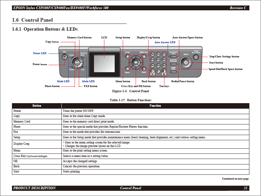Image resolution: width=261 pixels, height=196 pixels.
Task: Click the Display/Crop button icon
Action: tap(144, 56)
